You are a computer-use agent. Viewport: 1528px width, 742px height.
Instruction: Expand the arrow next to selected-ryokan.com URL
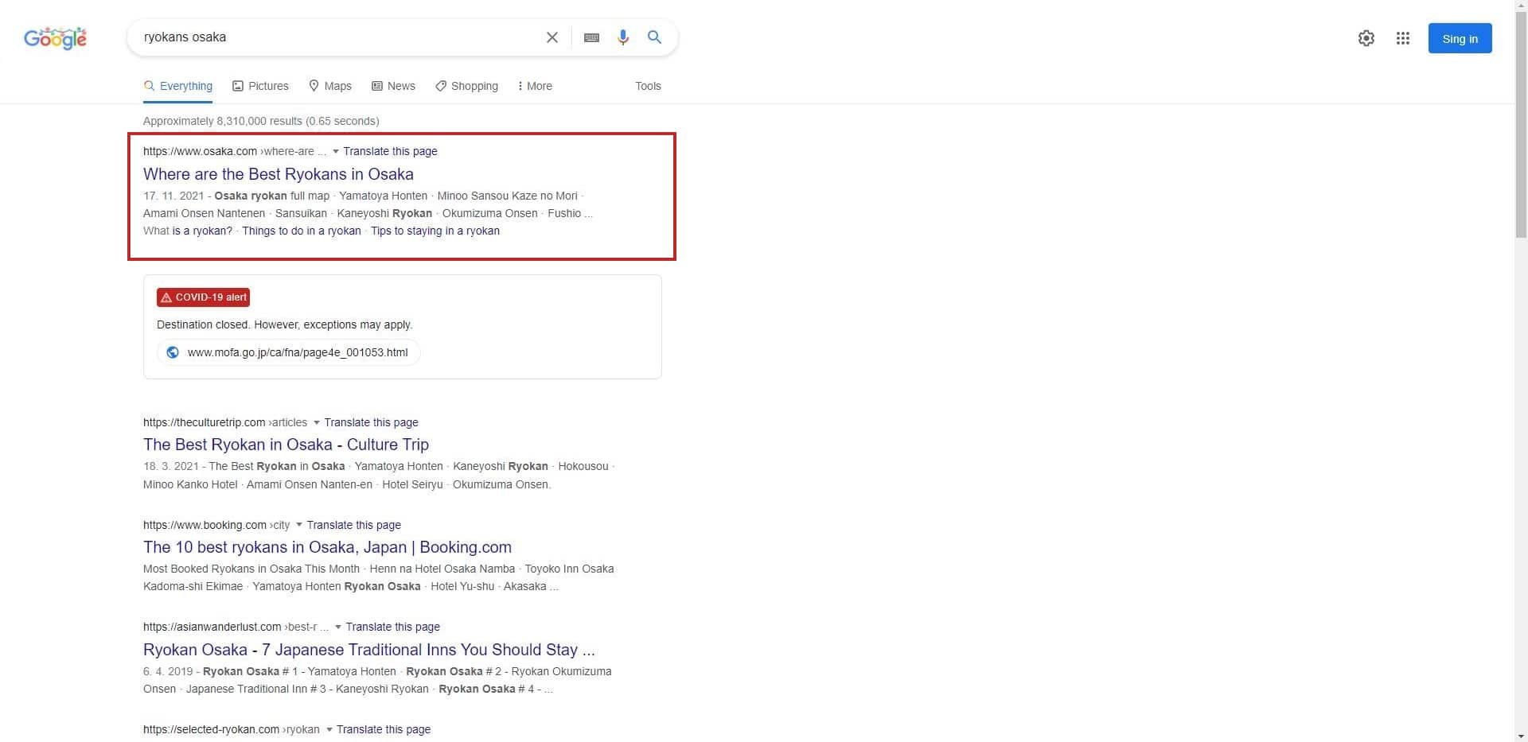pos(329,729)
